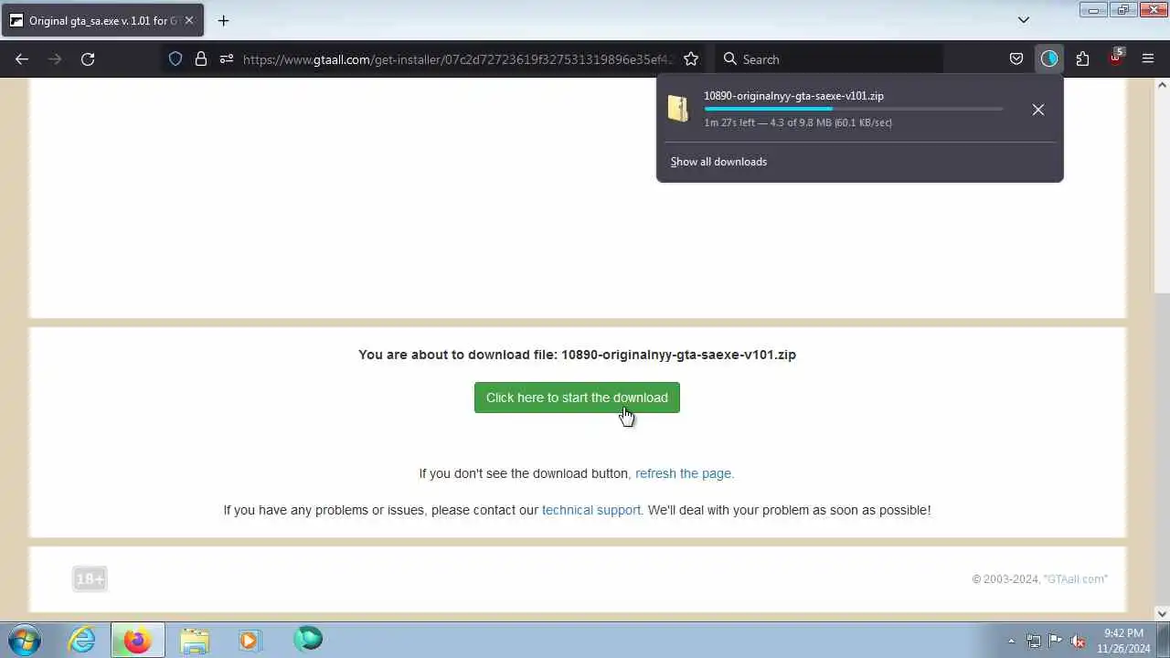
Task: Open Windows Explorer folder icon in taskbar
Action: click(x=194, y=640)
